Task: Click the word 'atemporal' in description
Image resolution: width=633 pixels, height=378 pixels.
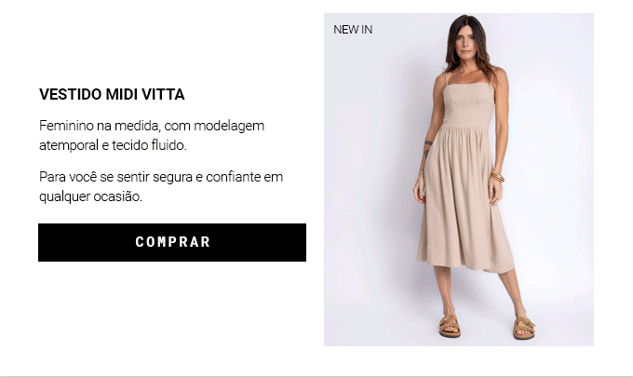Action: click(69, 145)
